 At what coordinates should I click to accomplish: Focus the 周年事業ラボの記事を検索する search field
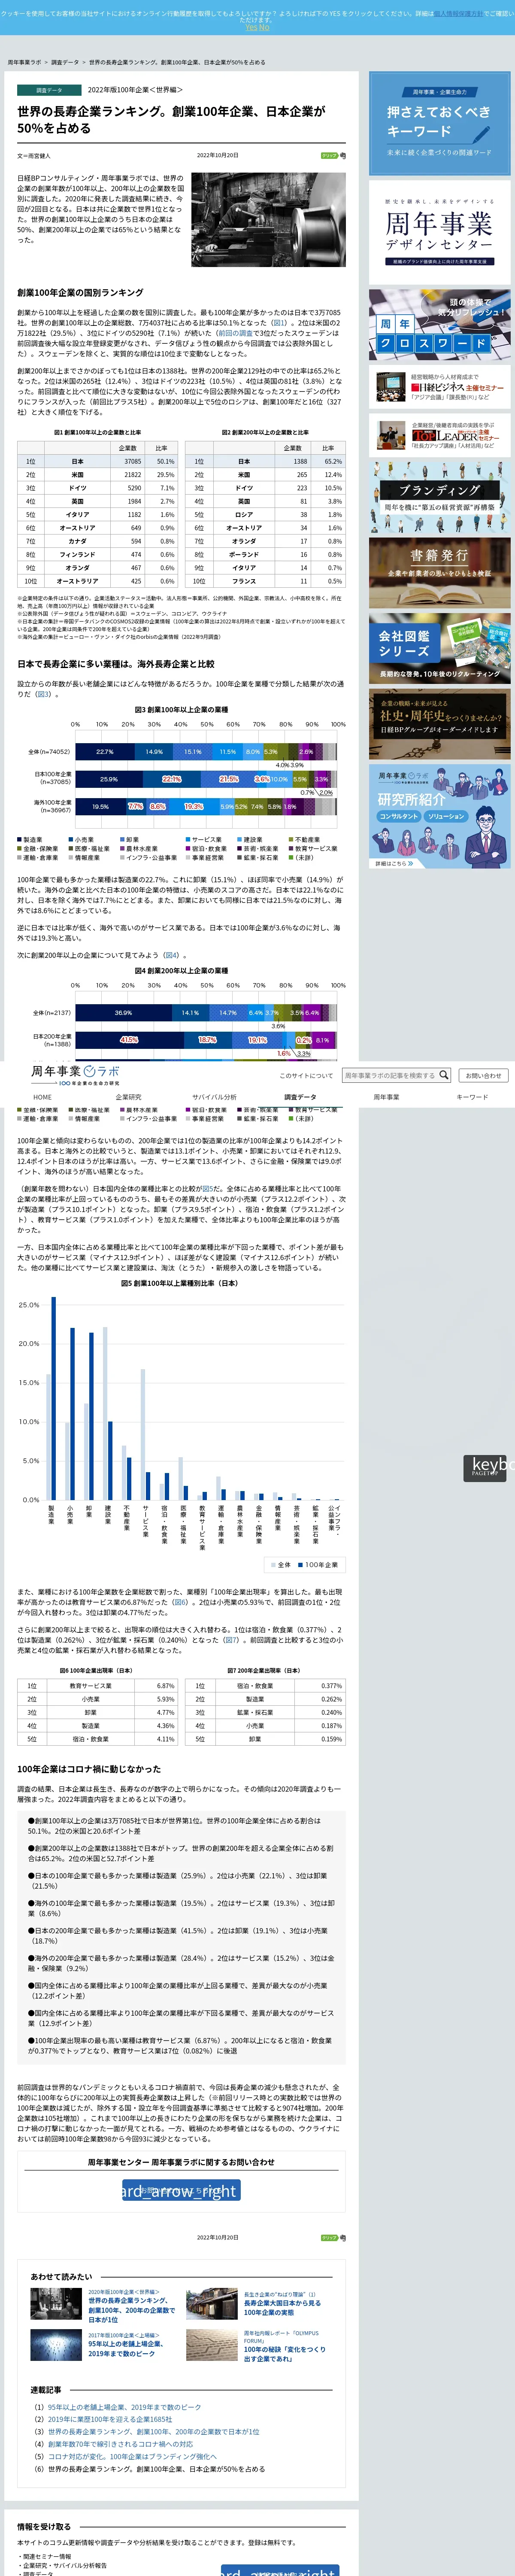390,1076
